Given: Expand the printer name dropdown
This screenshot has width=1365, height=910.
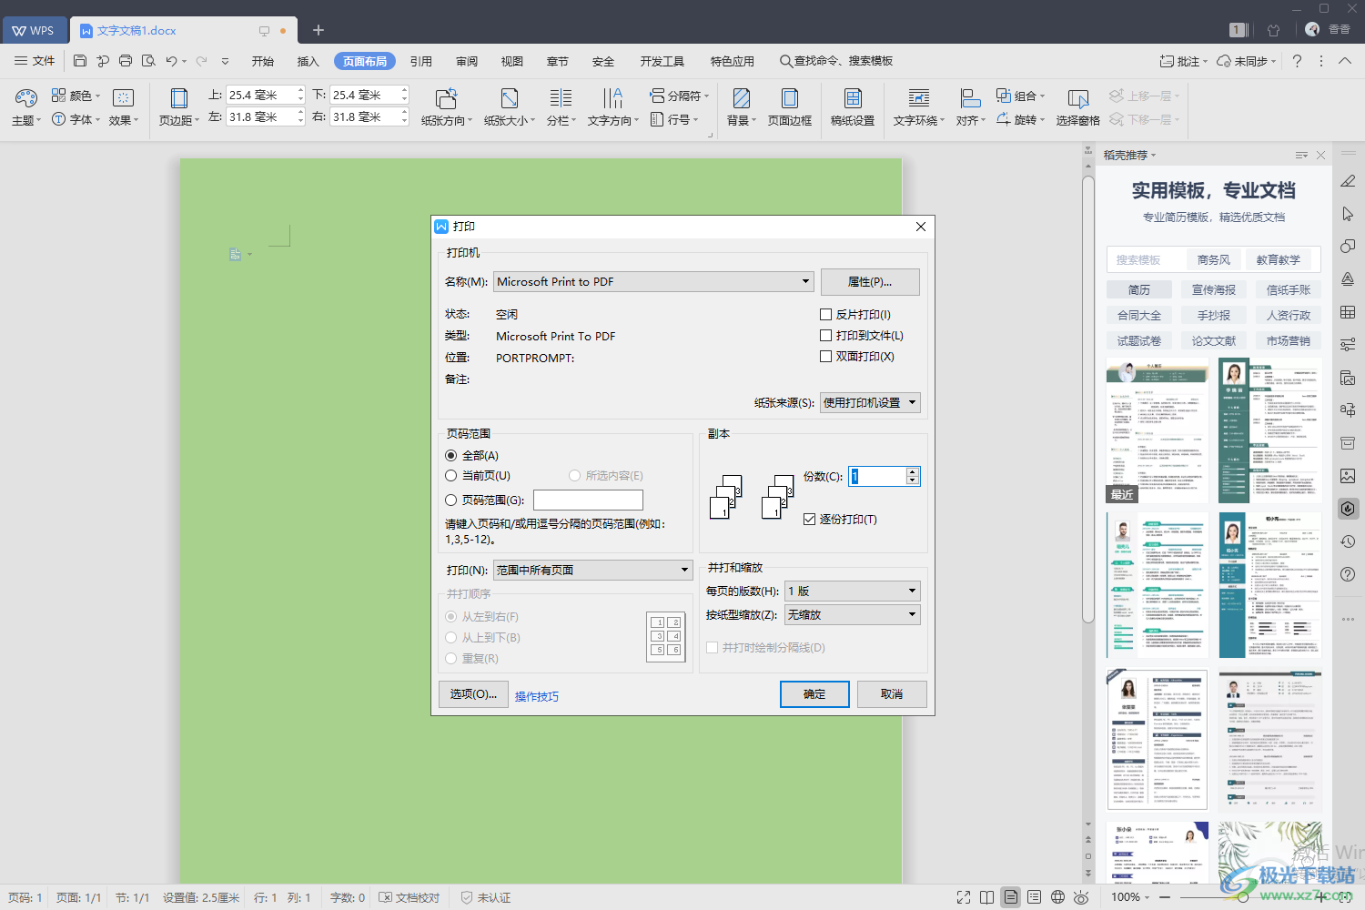Looking at the screenshot, I should pos(805,282).
